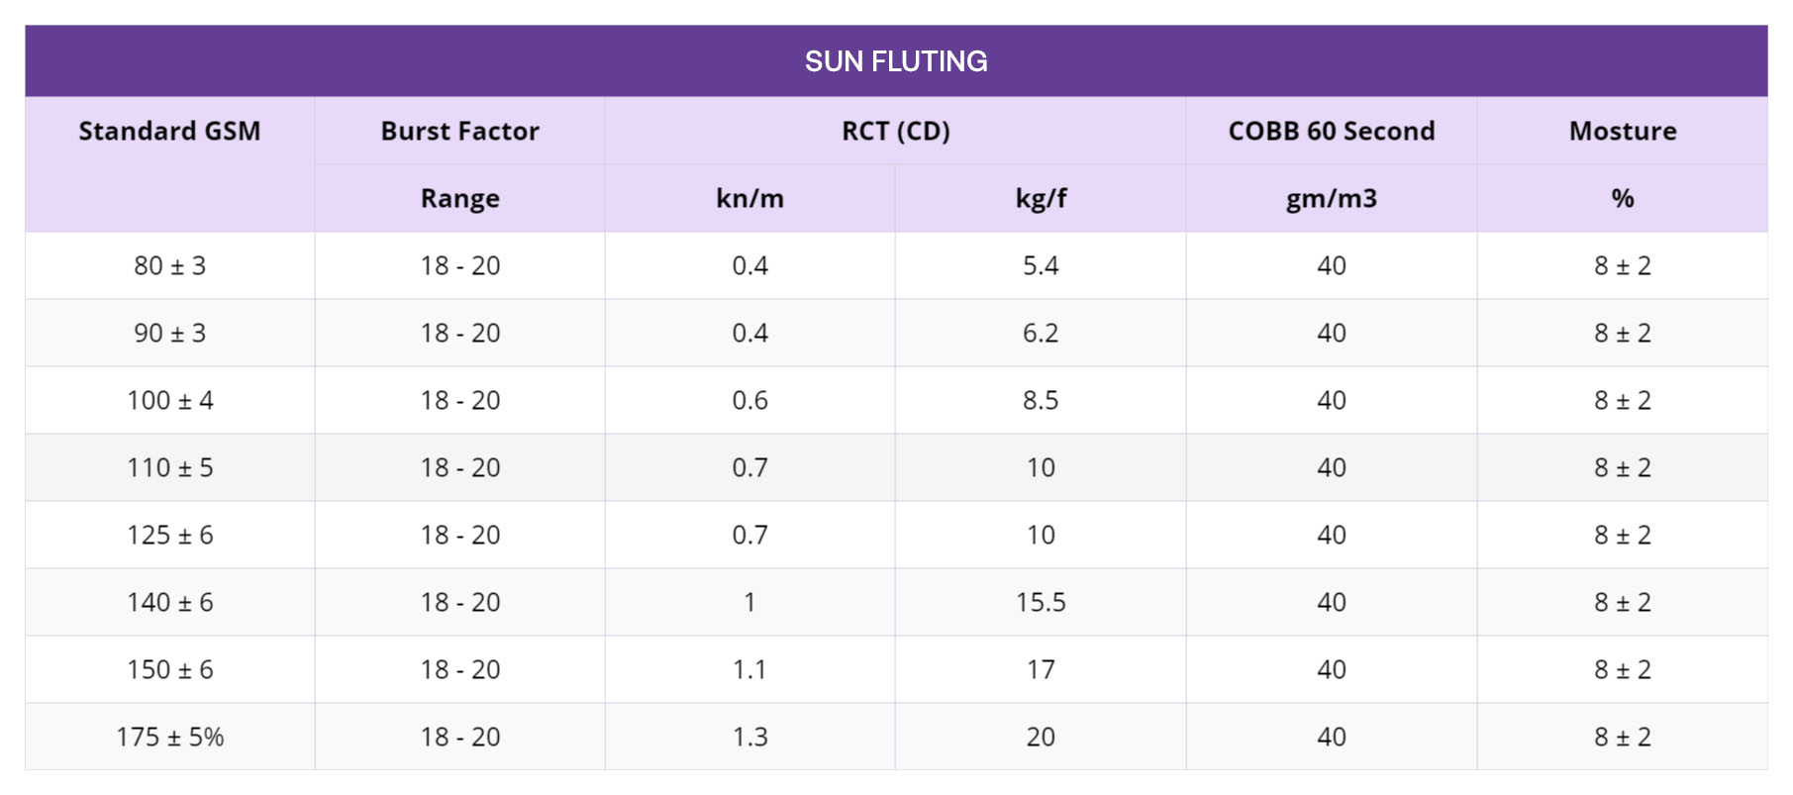This screenshot has width=1793, height=795.
Task: Click the kn/m subheader cell
Action: pos(749,199)
